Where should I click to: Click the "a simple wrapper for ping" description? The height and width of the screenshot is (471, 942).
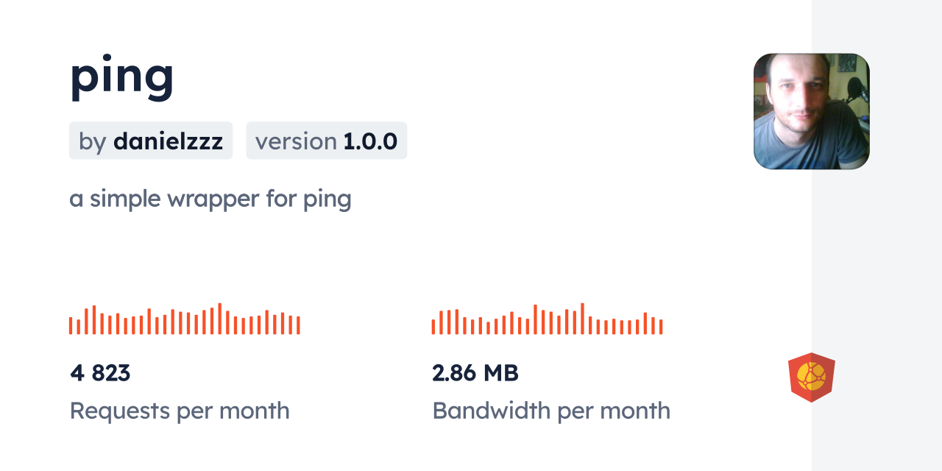pos(210,199)
